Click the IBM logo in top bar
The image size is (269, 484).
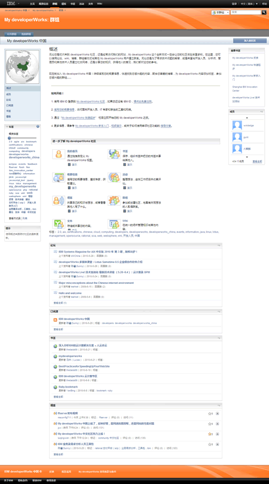pos(11,4)
